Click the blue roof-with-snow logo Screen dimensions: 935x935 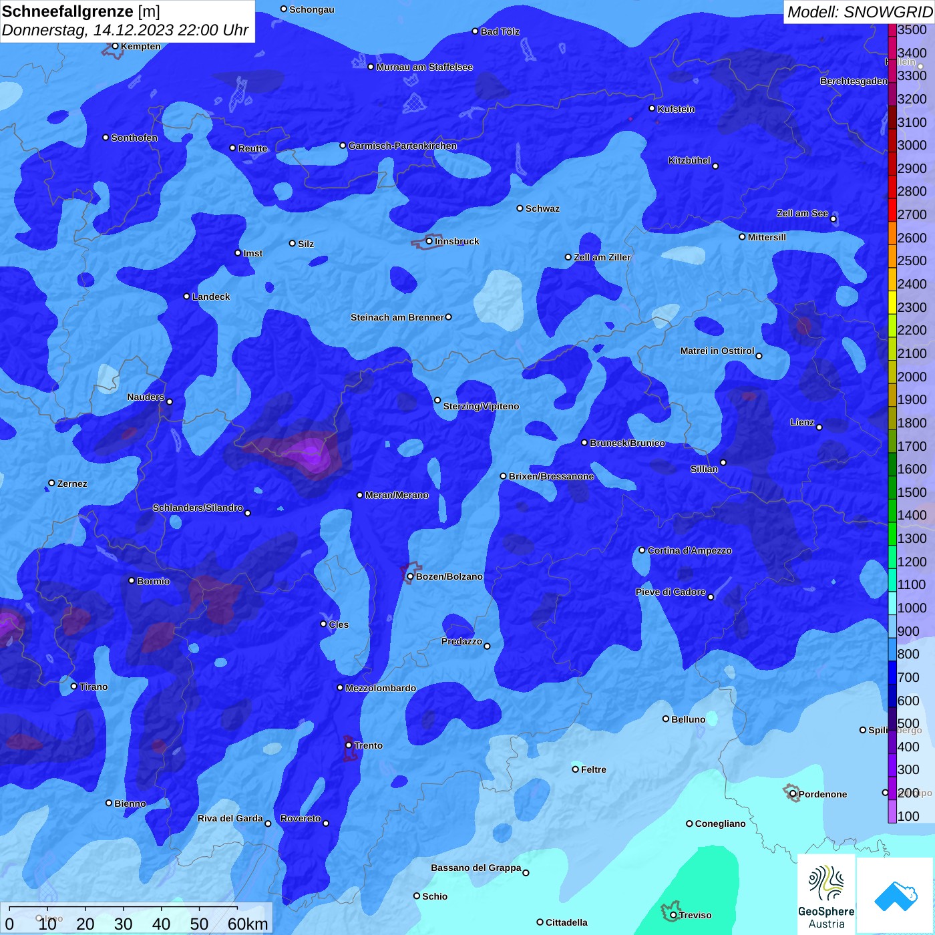pos(895,896)
